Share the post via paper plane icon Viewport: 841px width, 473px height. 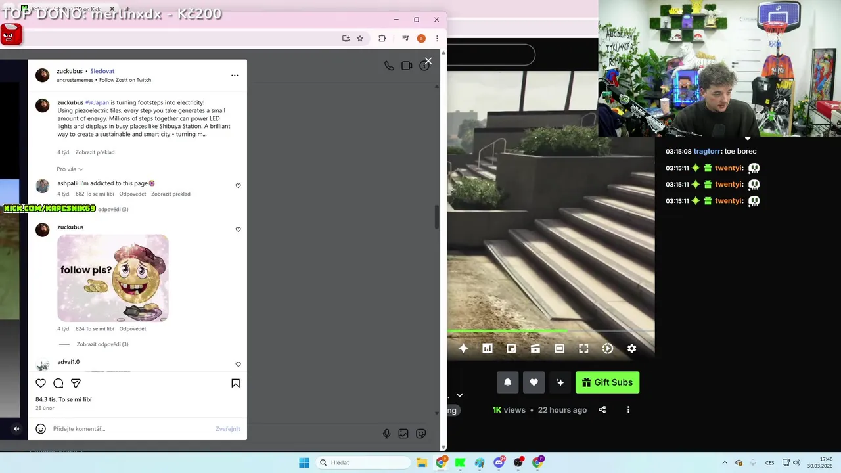(76, 383)
